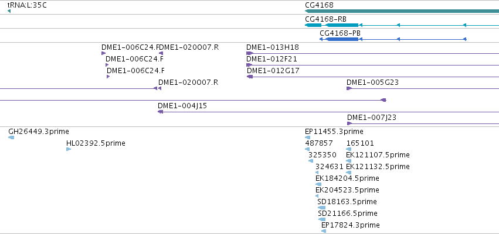Click the small tRNA:L:35C arrow glyph

[x=9, y=12]
